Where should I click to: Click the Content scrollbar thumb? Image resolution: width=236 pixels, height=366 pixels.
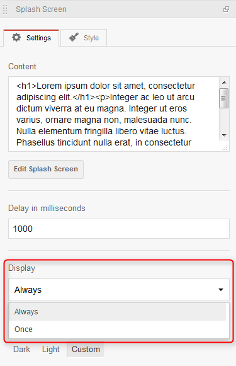coord(224,98)
